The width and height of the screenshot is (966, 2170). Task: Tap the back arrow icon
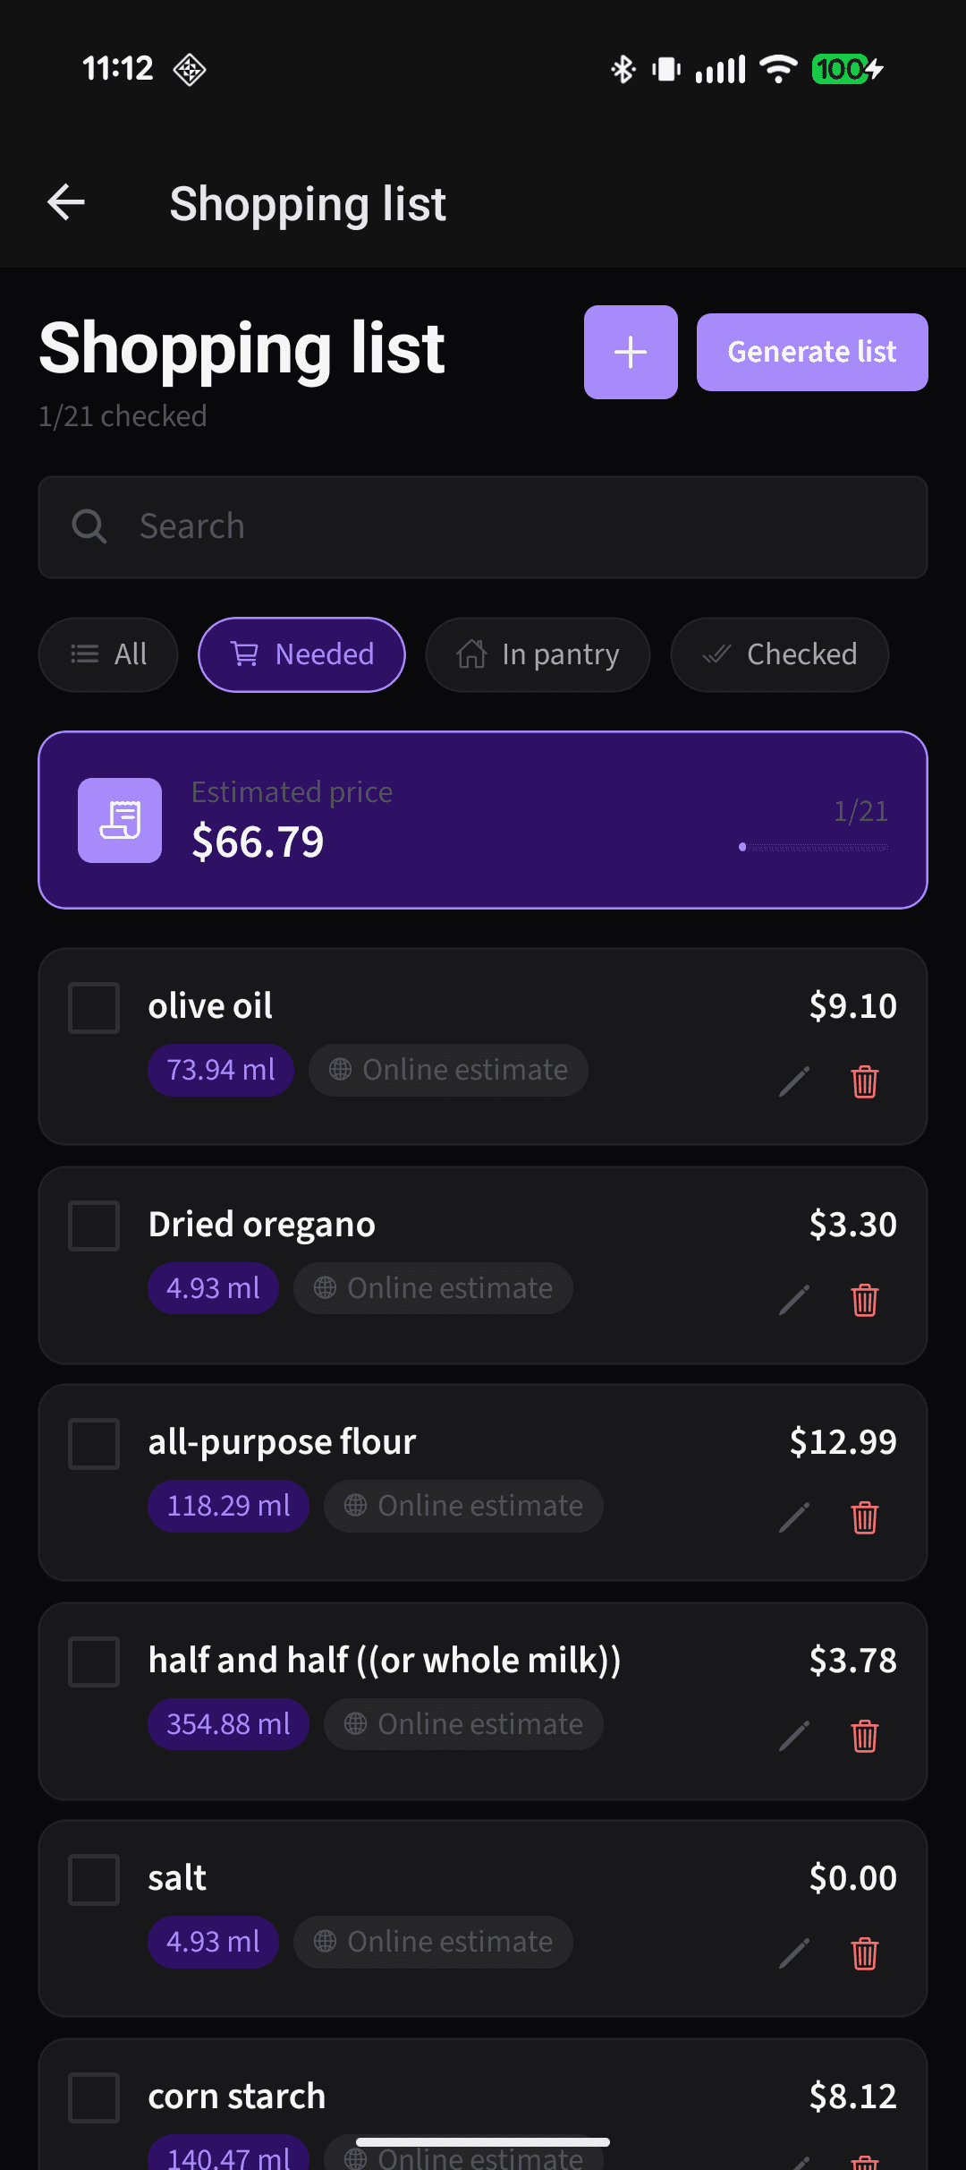point(66,202)
